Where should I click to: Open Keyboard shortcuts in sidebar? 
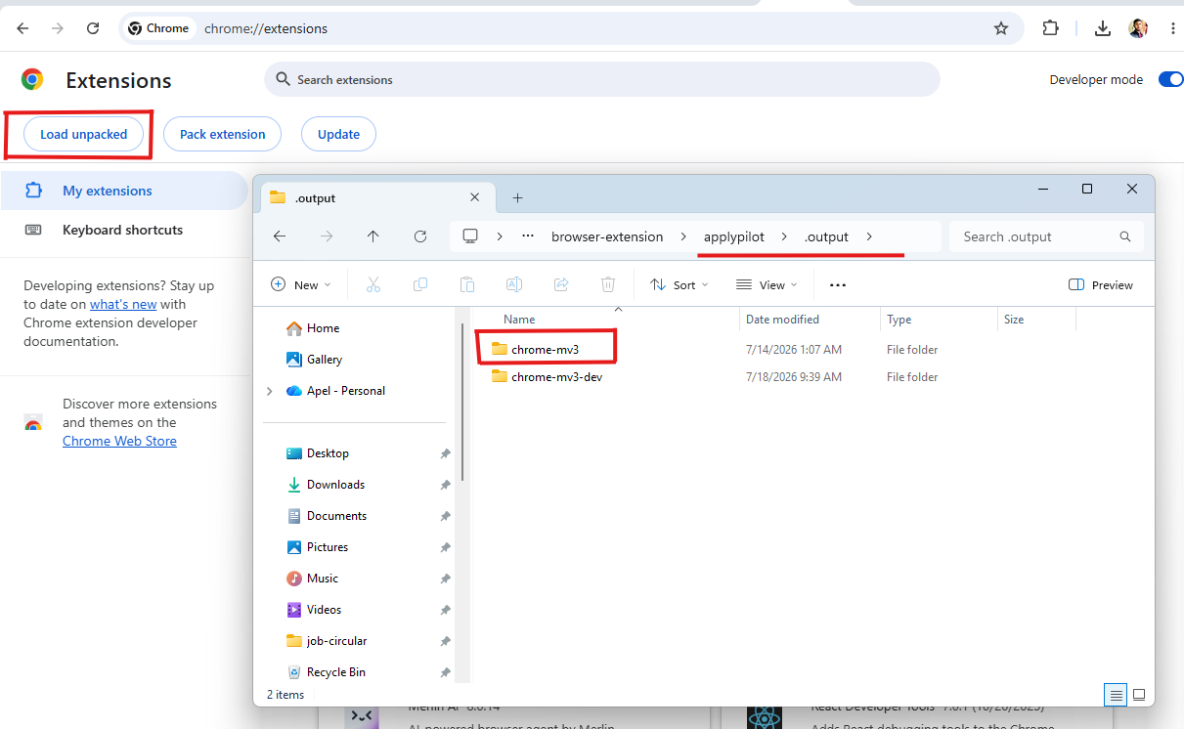(x=124, y=230)
